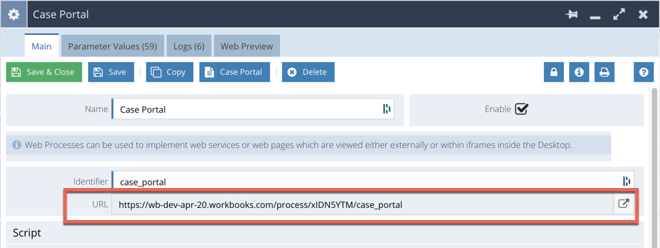The height and width of the screenshot is (248, 660).
Task: Show record information with the info icon
Action: click(579, 72)
